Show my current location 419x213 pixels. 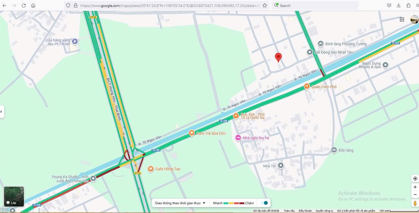415,179
